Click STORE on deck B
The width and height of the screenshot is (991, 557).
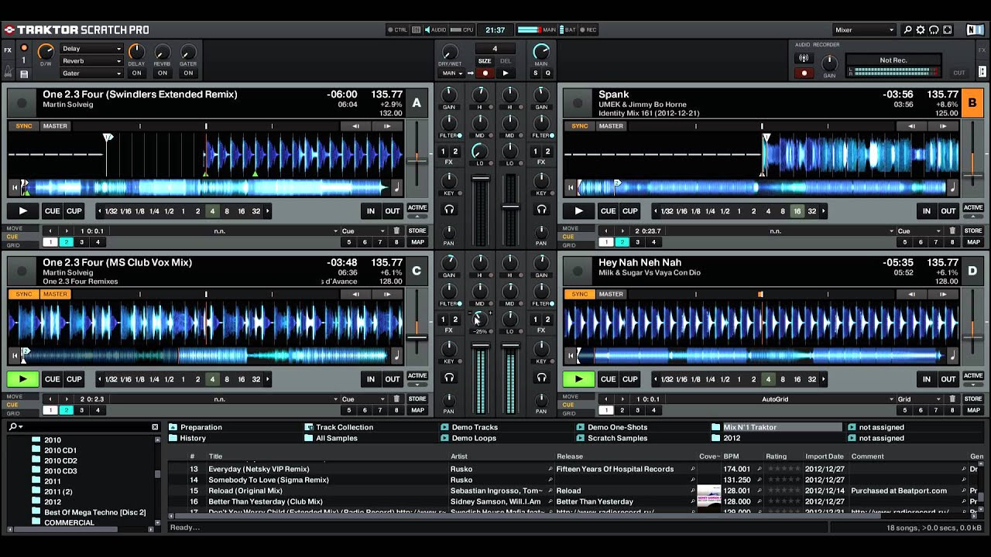[973, 231]
